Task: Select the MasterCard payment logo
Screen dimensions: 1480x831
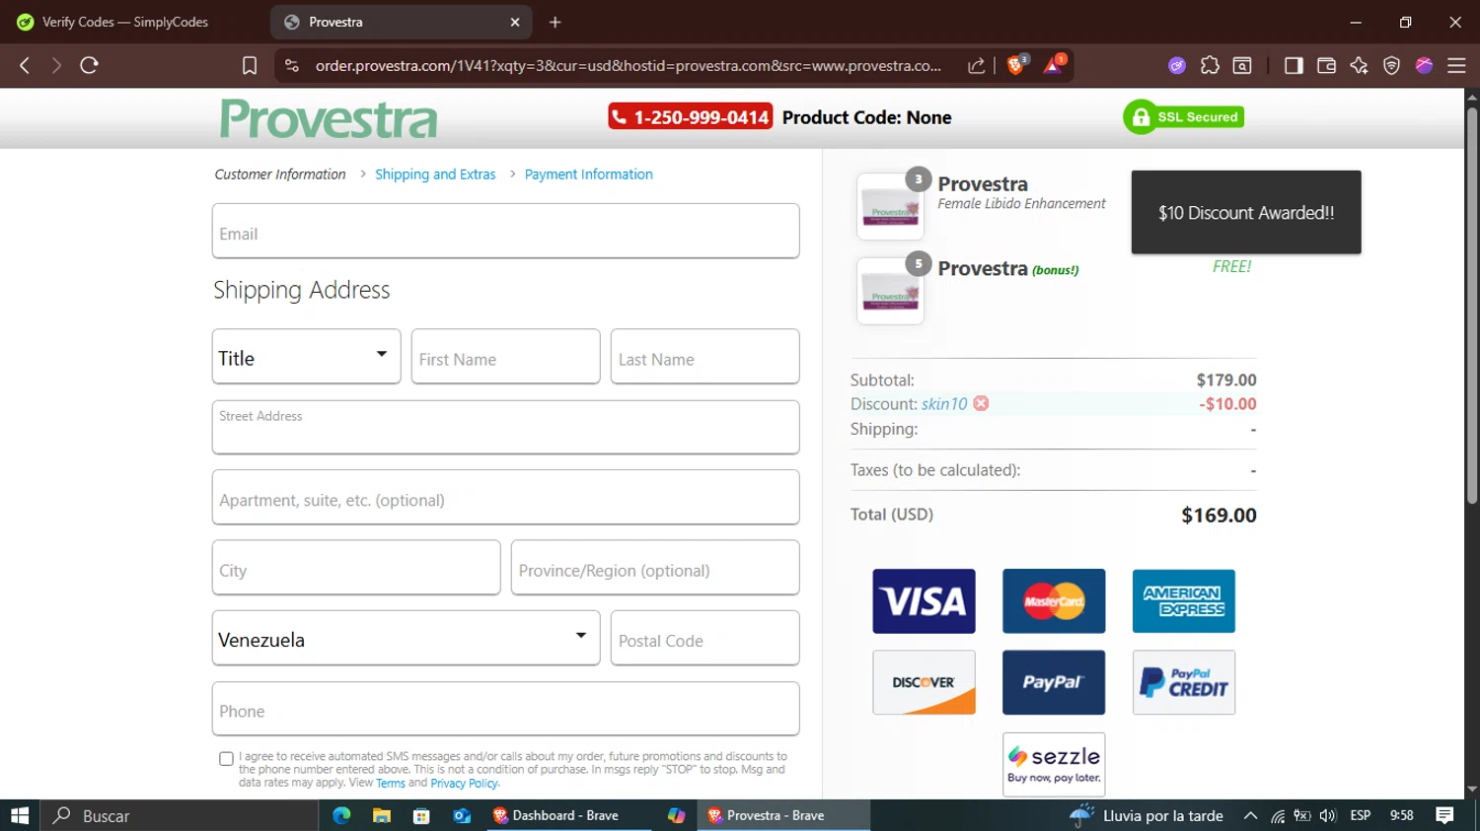Action: coord(1054,601)
